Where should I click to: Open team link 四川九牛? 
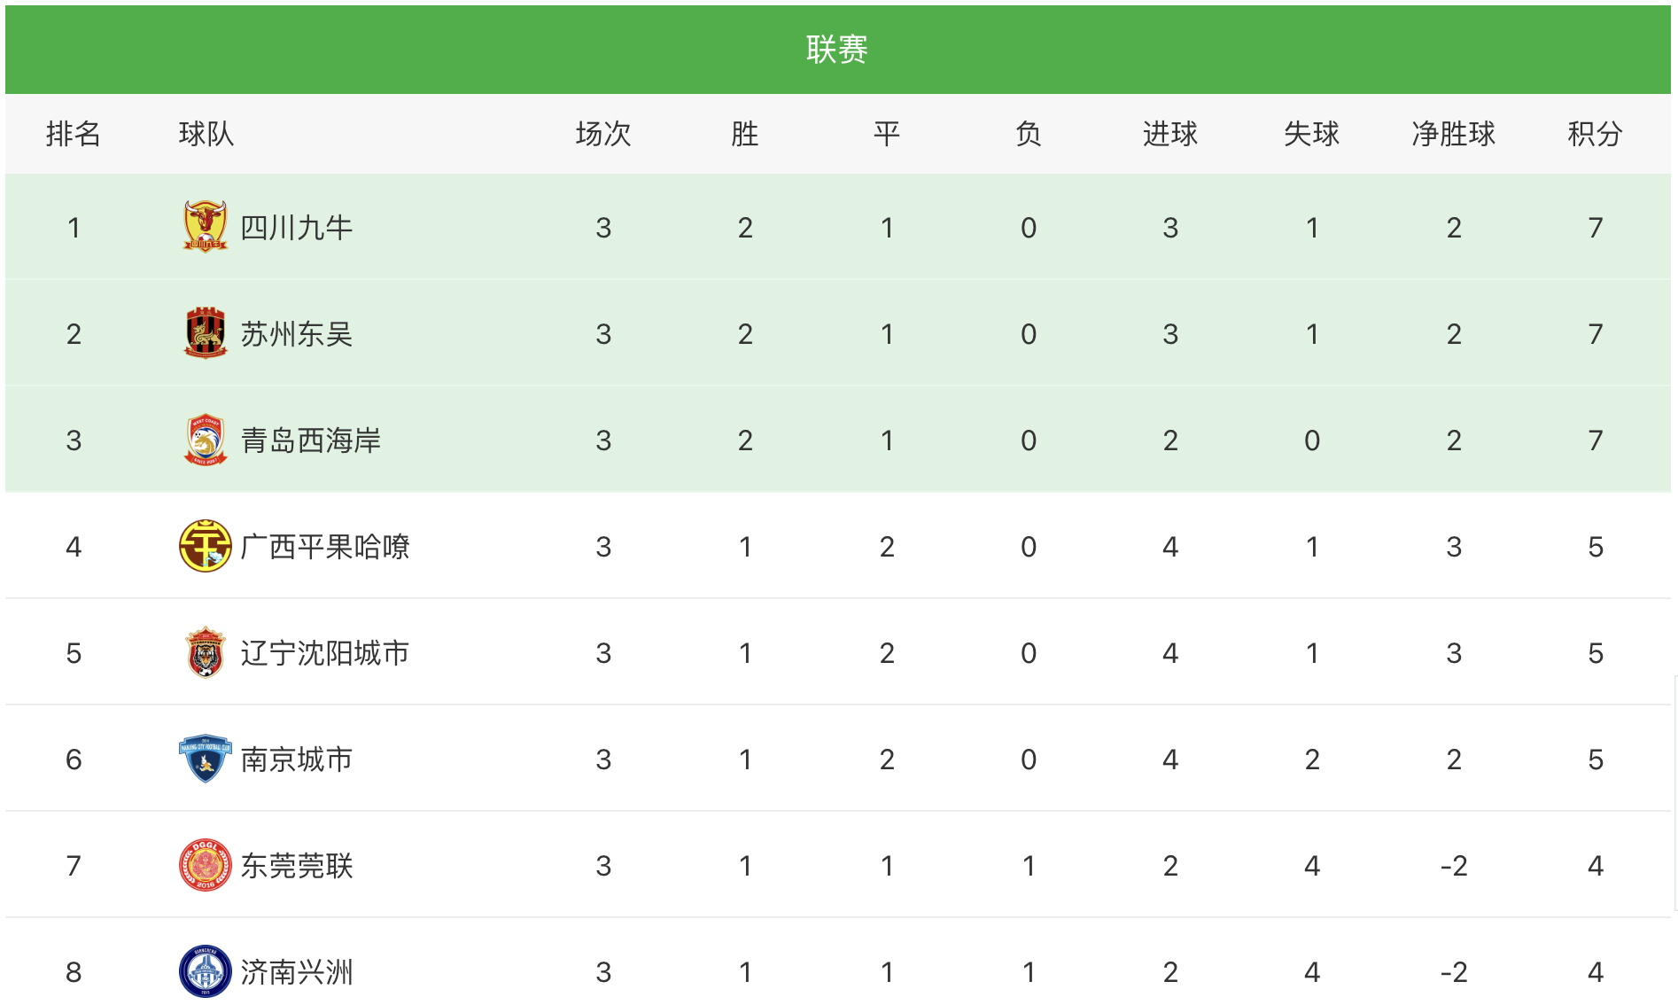pyautogui.click(x=297, y=228)
